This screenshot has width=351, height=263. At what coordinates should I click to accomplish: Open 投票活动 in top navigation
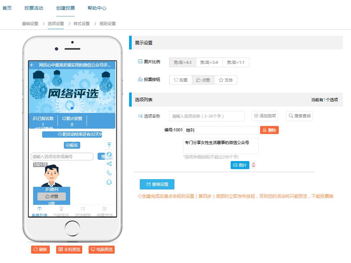pyautogui.click(x=34, y=8)
